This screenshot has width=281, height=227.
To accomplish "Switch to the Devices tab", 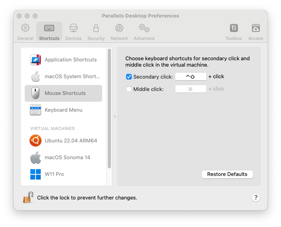I will click(x=73, y=32).
